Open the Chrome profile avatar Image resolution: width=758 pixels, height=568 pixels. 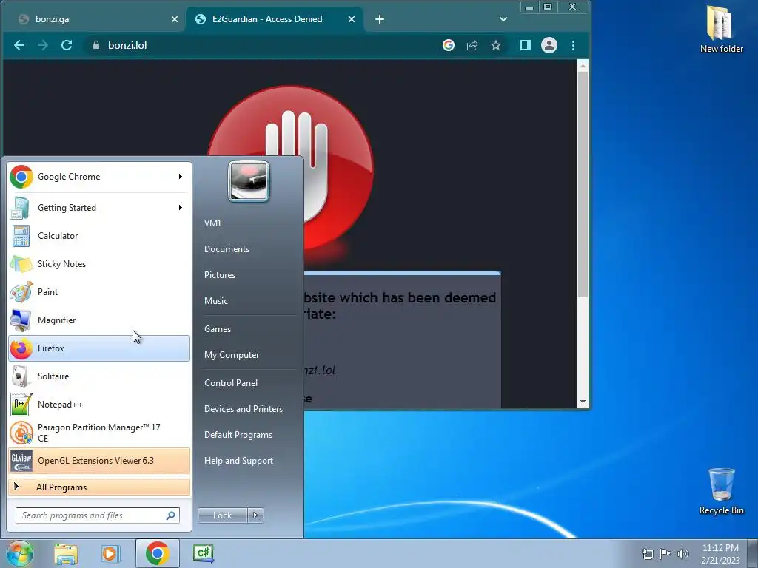(549, 45)
